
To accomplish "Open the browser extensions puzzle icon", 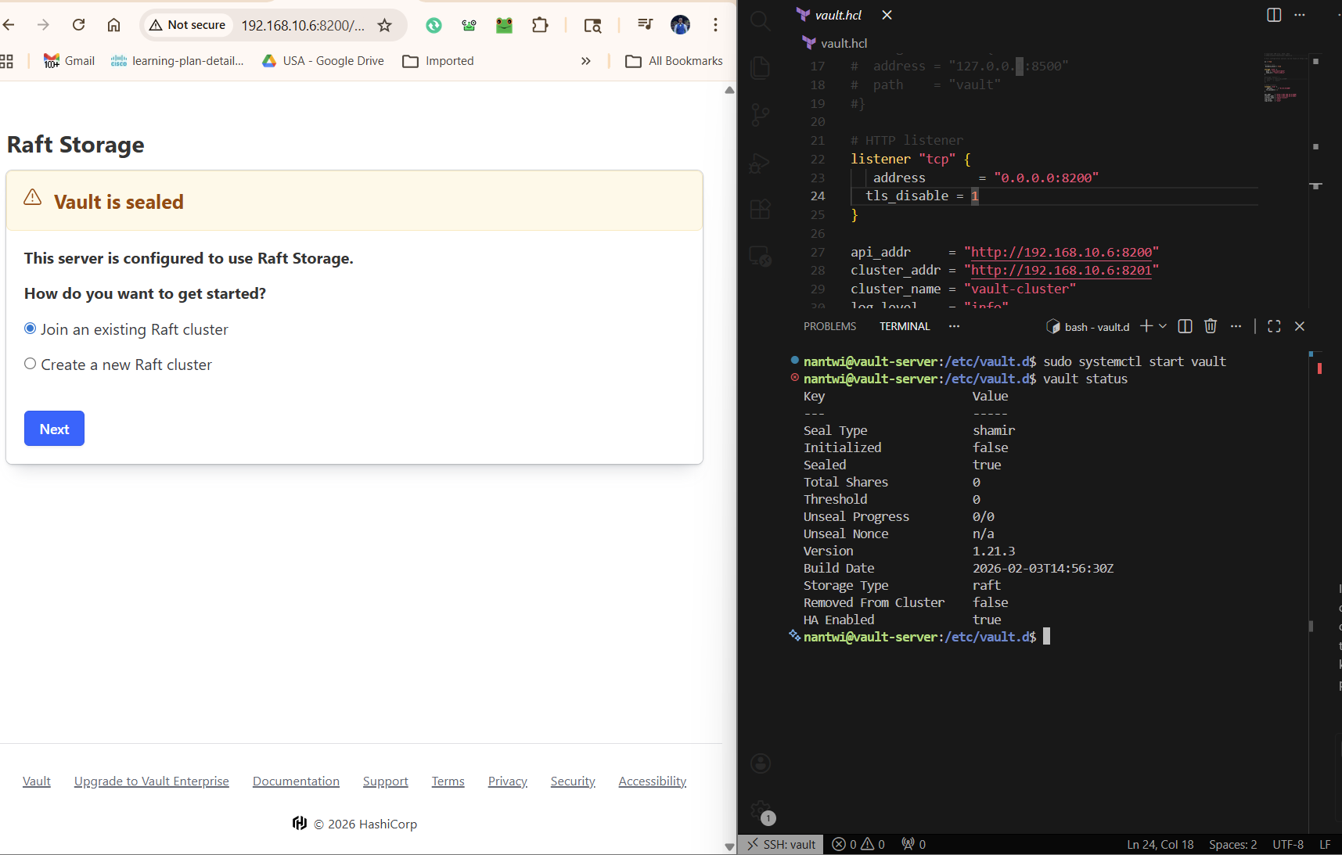I will 540,25.
